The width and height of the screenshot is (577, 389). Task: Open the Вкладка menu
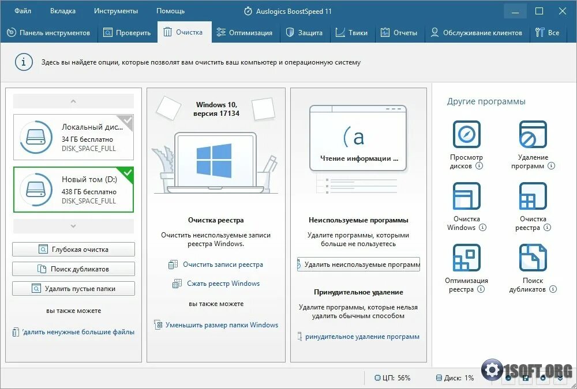click(63, 11)
